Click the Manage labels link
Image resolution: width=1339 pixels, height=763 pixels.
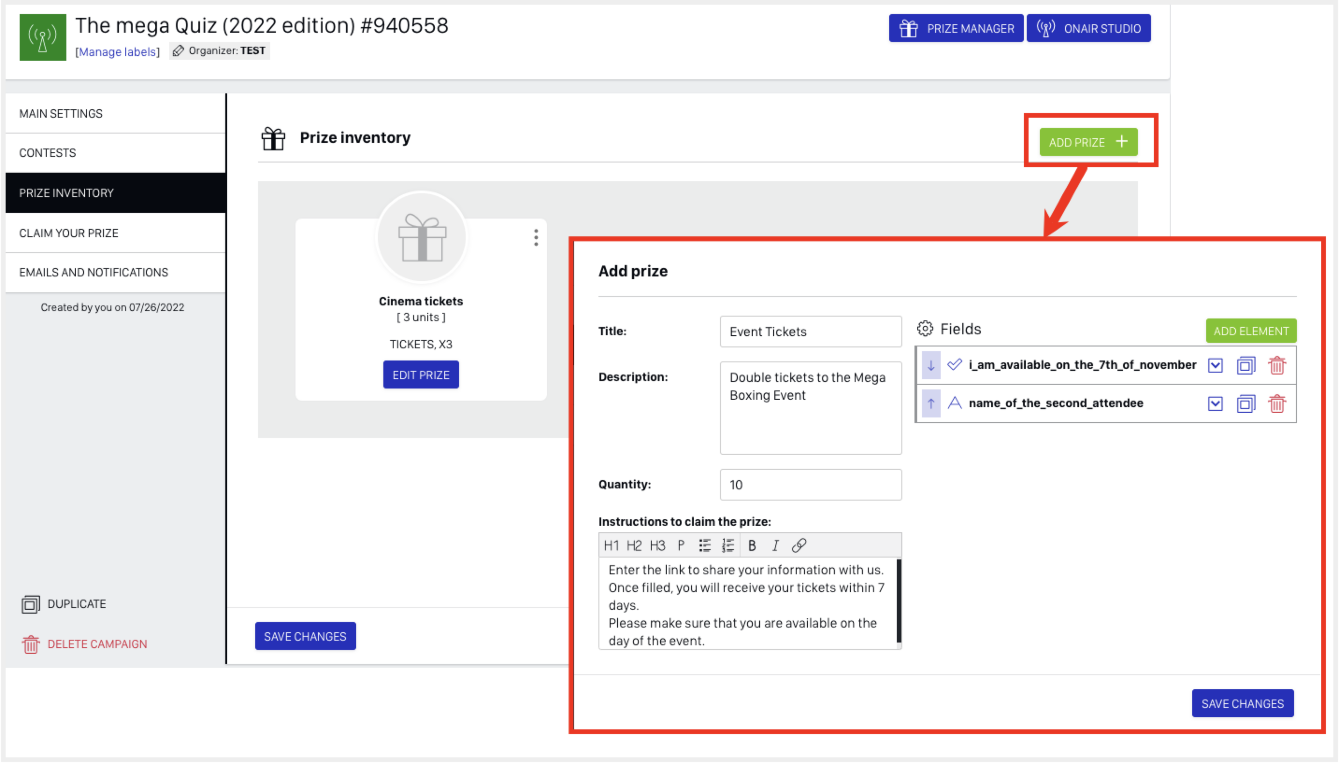click(x=117, y=52)
